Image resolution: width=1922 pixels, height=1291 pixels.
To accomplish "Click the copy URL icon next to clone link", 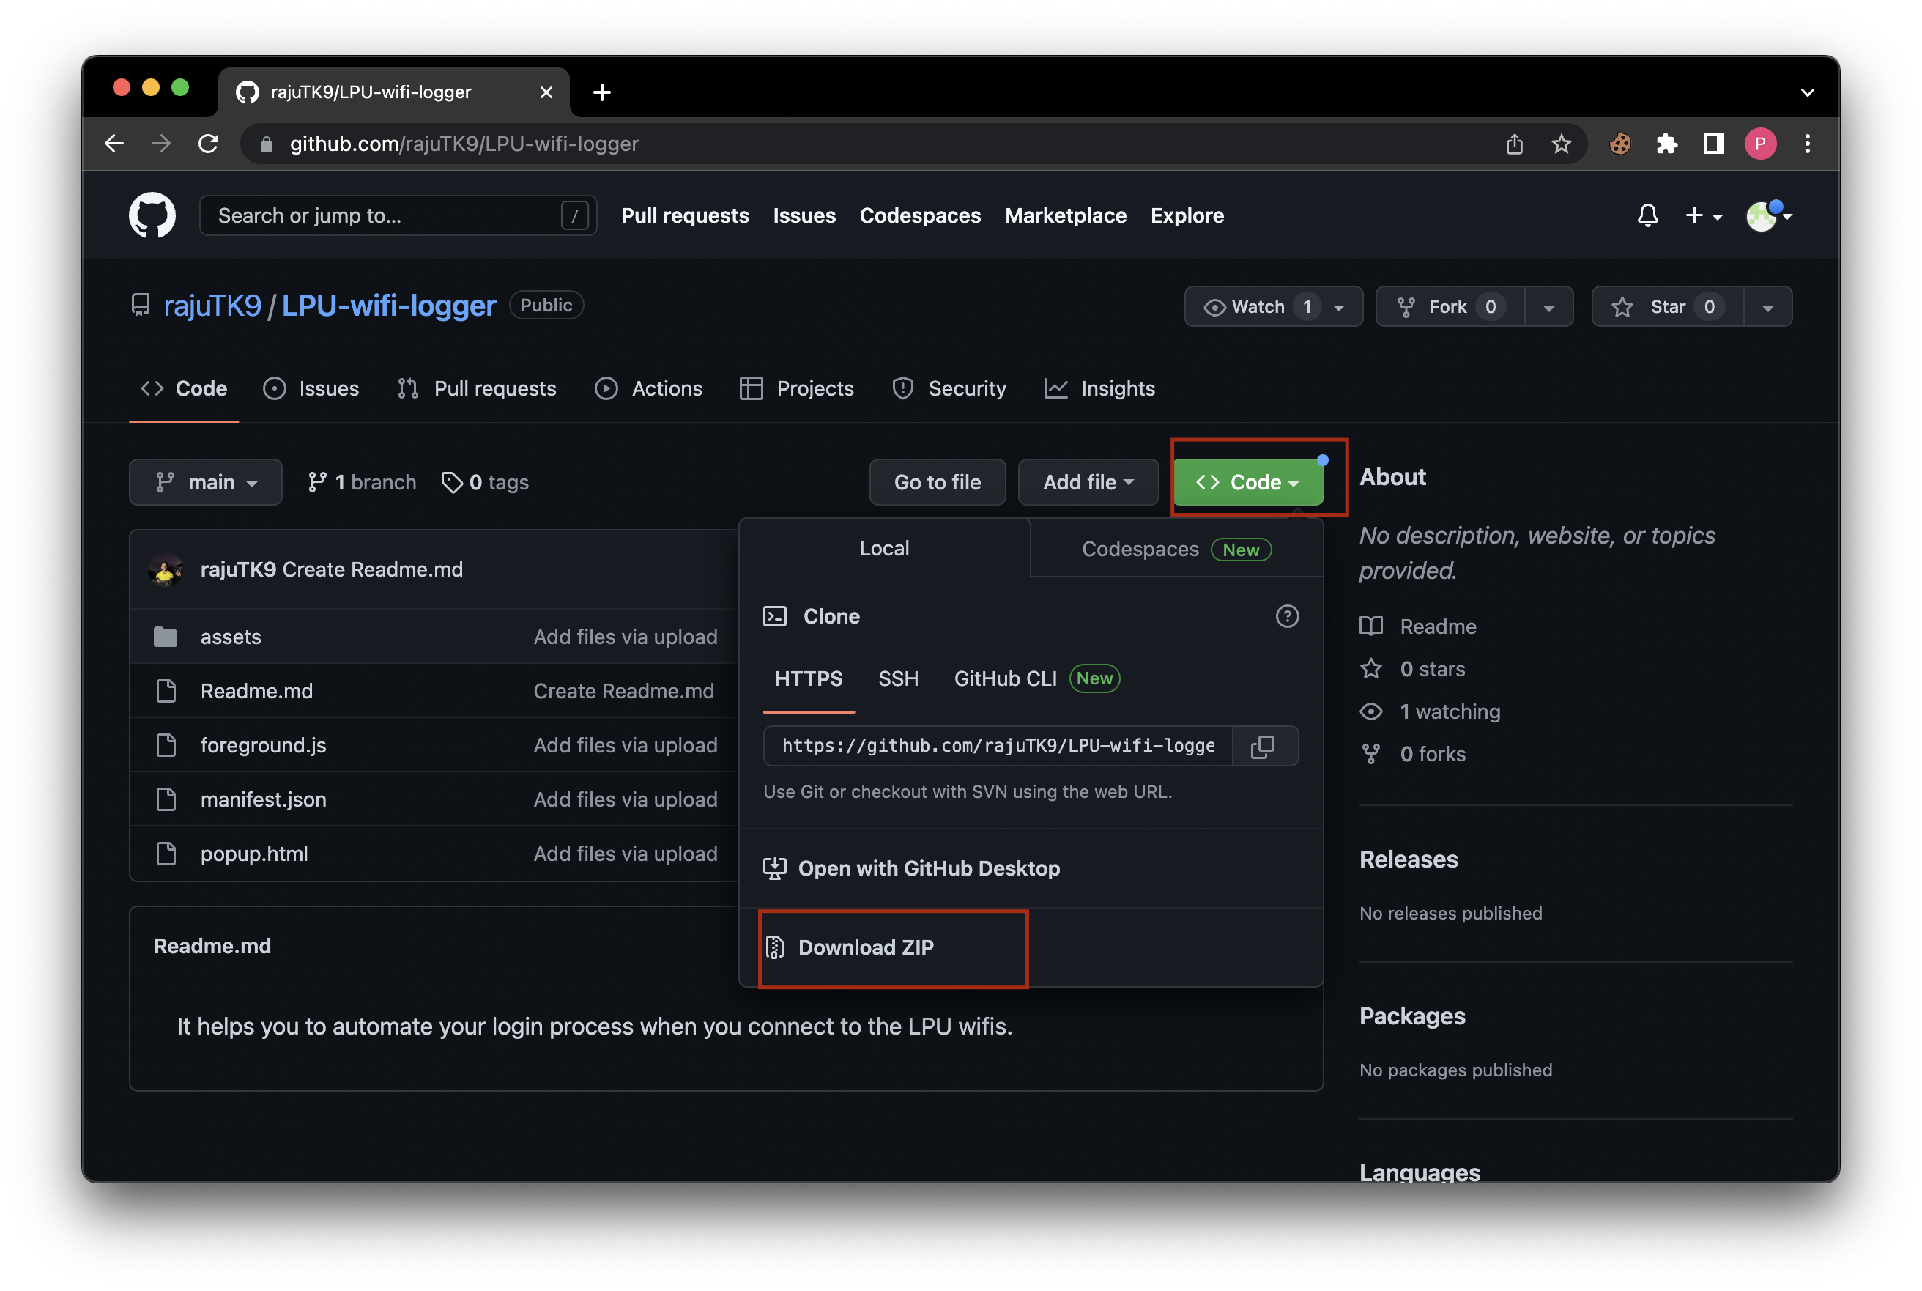I will [1264, 746].
